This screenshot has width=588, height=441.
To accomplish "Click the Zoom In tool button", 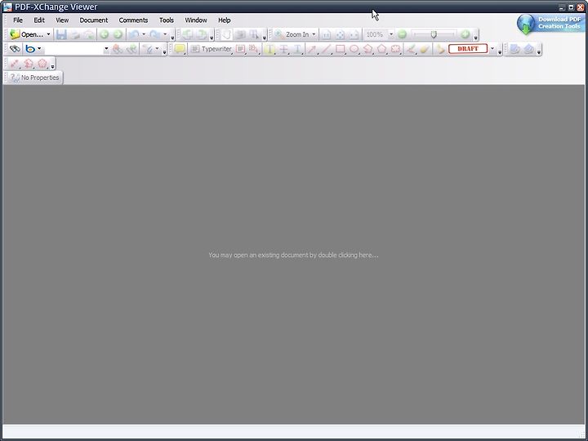I will [x=292, y=34].
